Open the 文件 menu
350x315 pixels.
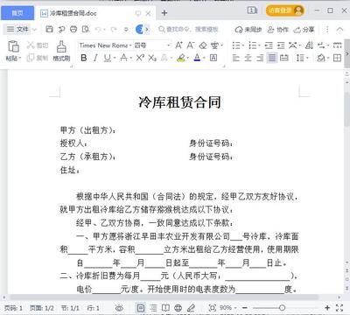(x=18, y=29)
